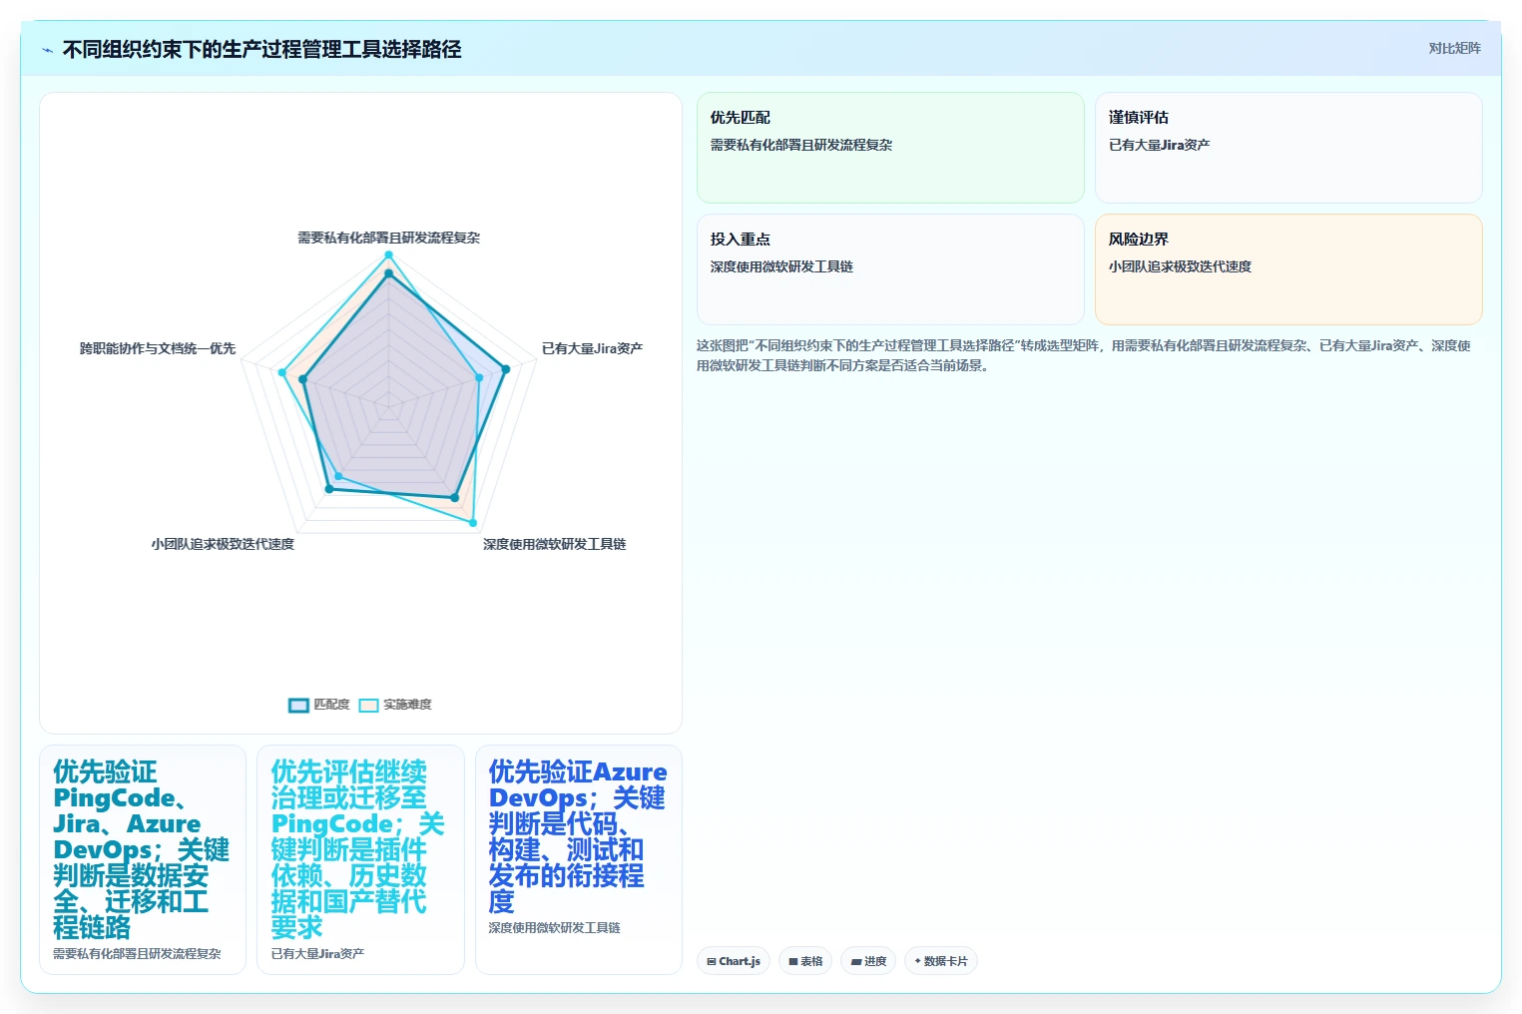Toggle the 实施难度 legend item

tap(395, 705)
